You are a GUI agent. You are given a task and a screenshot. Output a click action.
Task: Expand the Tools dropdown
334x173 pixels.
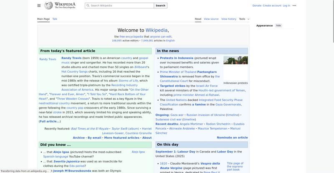pyautogui.click(x=244, y=19)
